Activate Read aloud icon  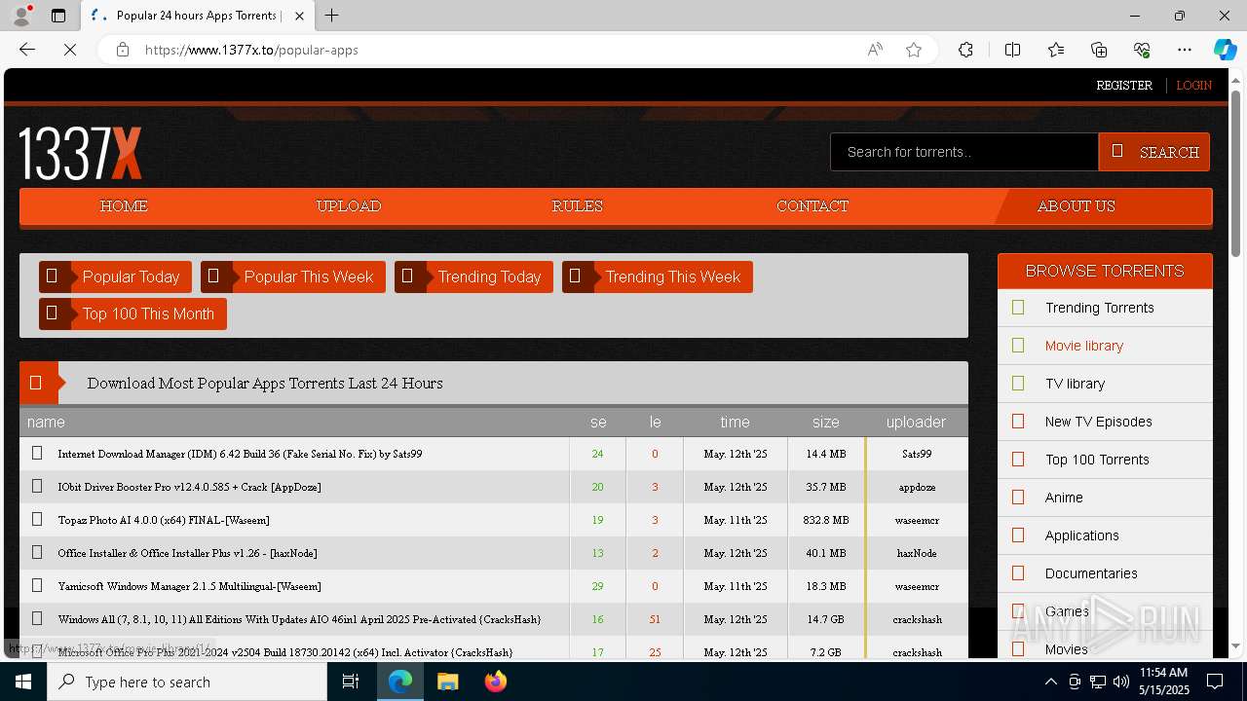pos(875,50)
